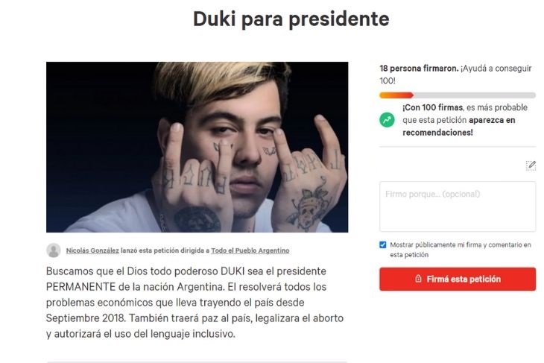Click the petition author avatar icon

(54, 250)
